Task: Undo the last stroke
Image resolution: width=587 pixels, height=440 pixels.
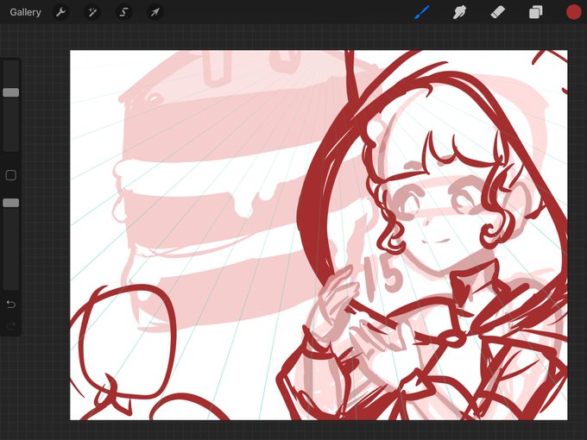Action: pos(11,305)
